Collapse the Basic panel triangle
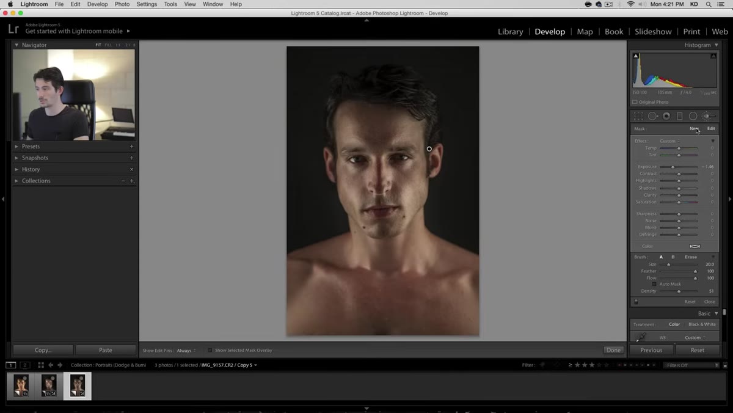 (x=717, y=313)
